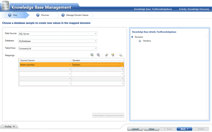Select the Domains label in tree
Screen dimensions: 212x132
(139, 37)
